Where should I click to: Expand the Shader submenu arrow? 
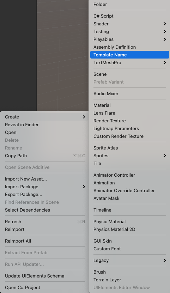click(x=165, y=24)
